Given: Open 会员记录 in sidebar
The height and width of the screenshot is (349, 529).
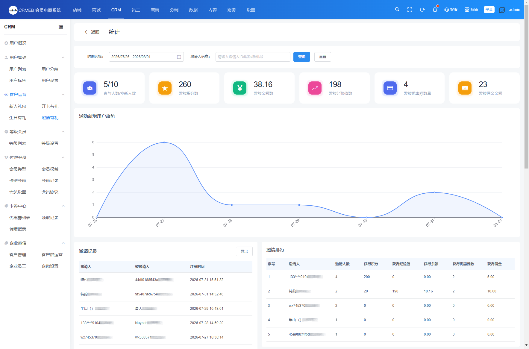Looking at the screenshot, I should (x=50, y=180).
